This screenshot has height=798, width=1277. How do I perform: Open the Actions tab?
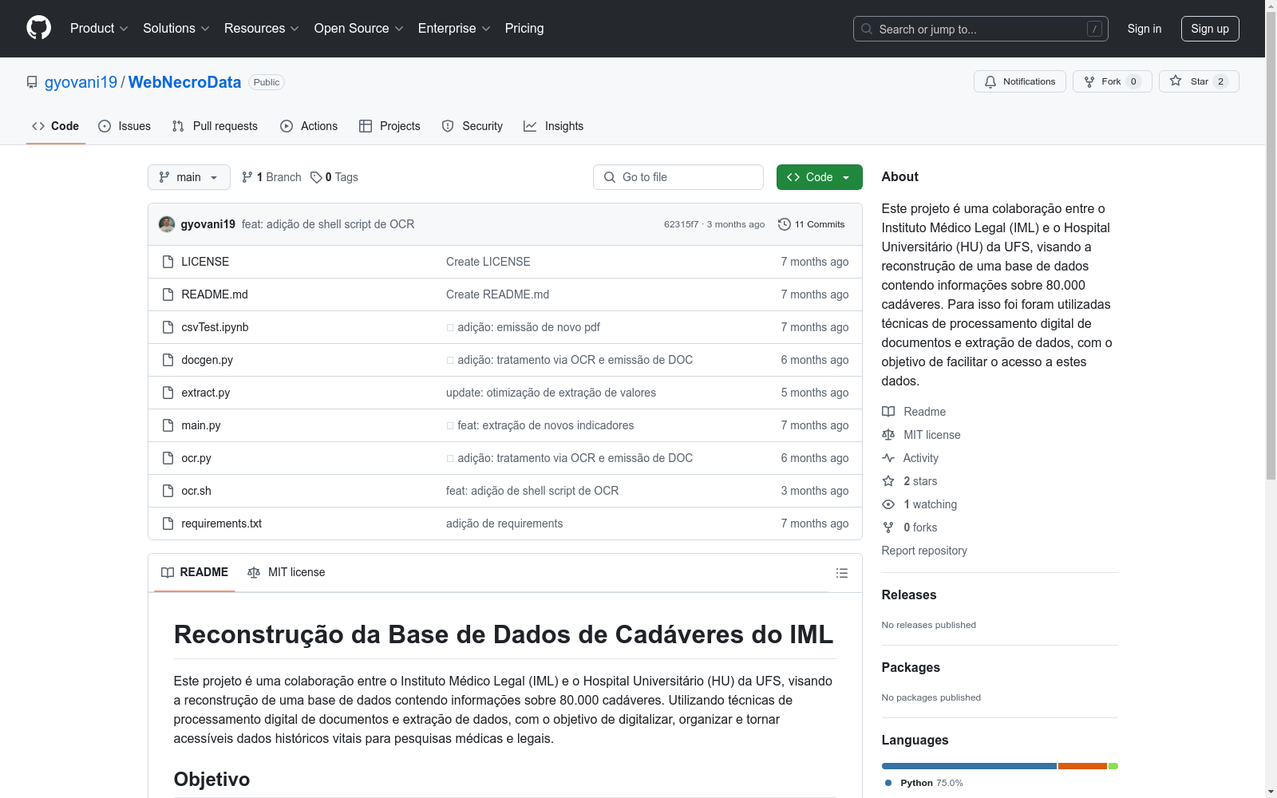(x=309, y=126)
